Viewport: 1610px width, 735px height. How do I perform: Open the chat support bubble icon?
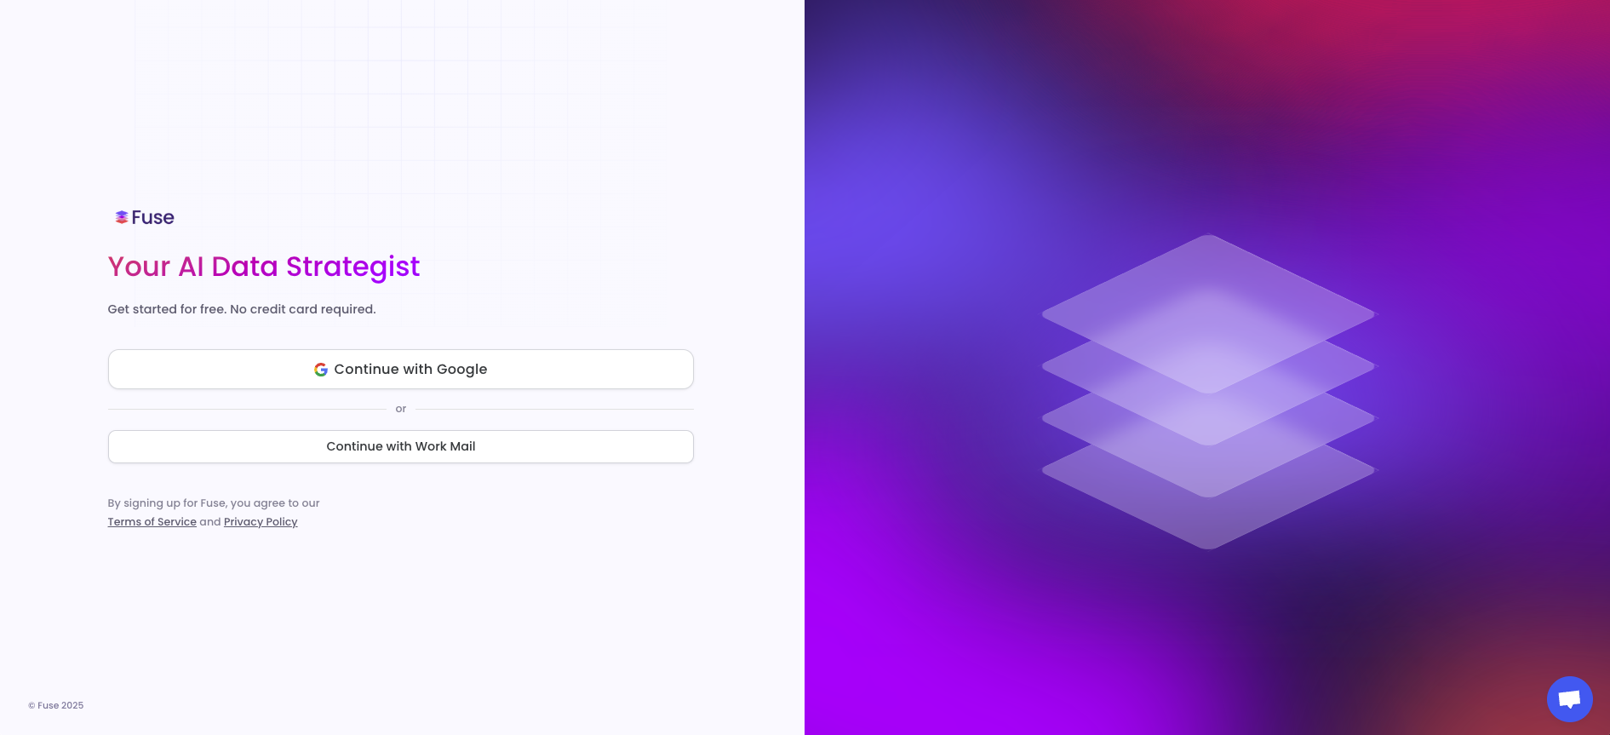[x=1569, y=699]
